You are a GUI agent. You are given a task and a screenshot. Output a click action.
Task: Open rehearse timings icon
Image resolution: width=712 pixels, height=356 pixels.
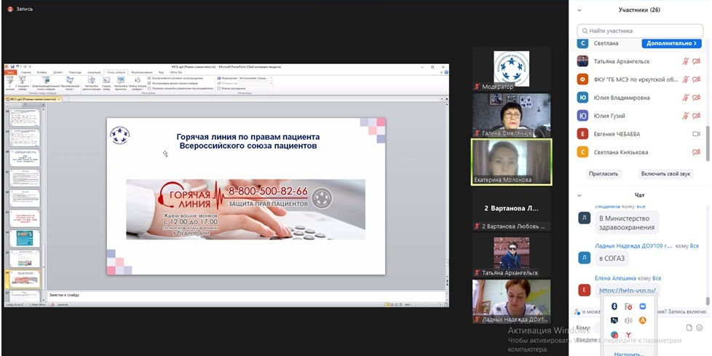pos(121,80)
